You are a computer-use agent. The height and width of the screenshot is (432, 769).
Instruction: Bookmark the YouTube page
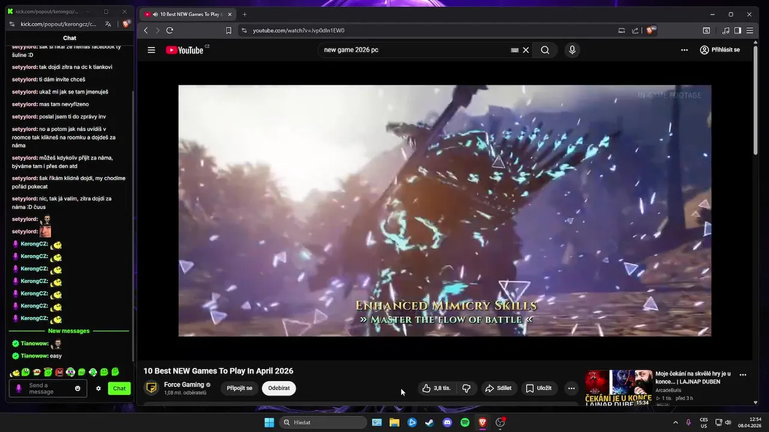228,31
